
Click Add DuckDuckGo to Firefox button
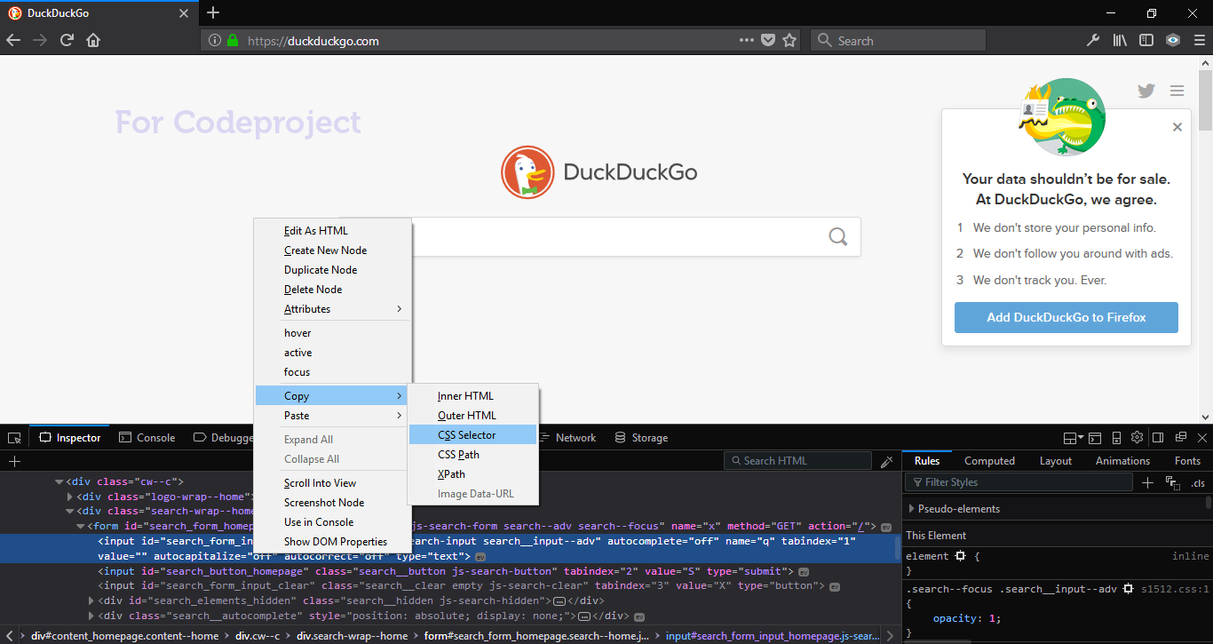click(x=1066, y=317)
